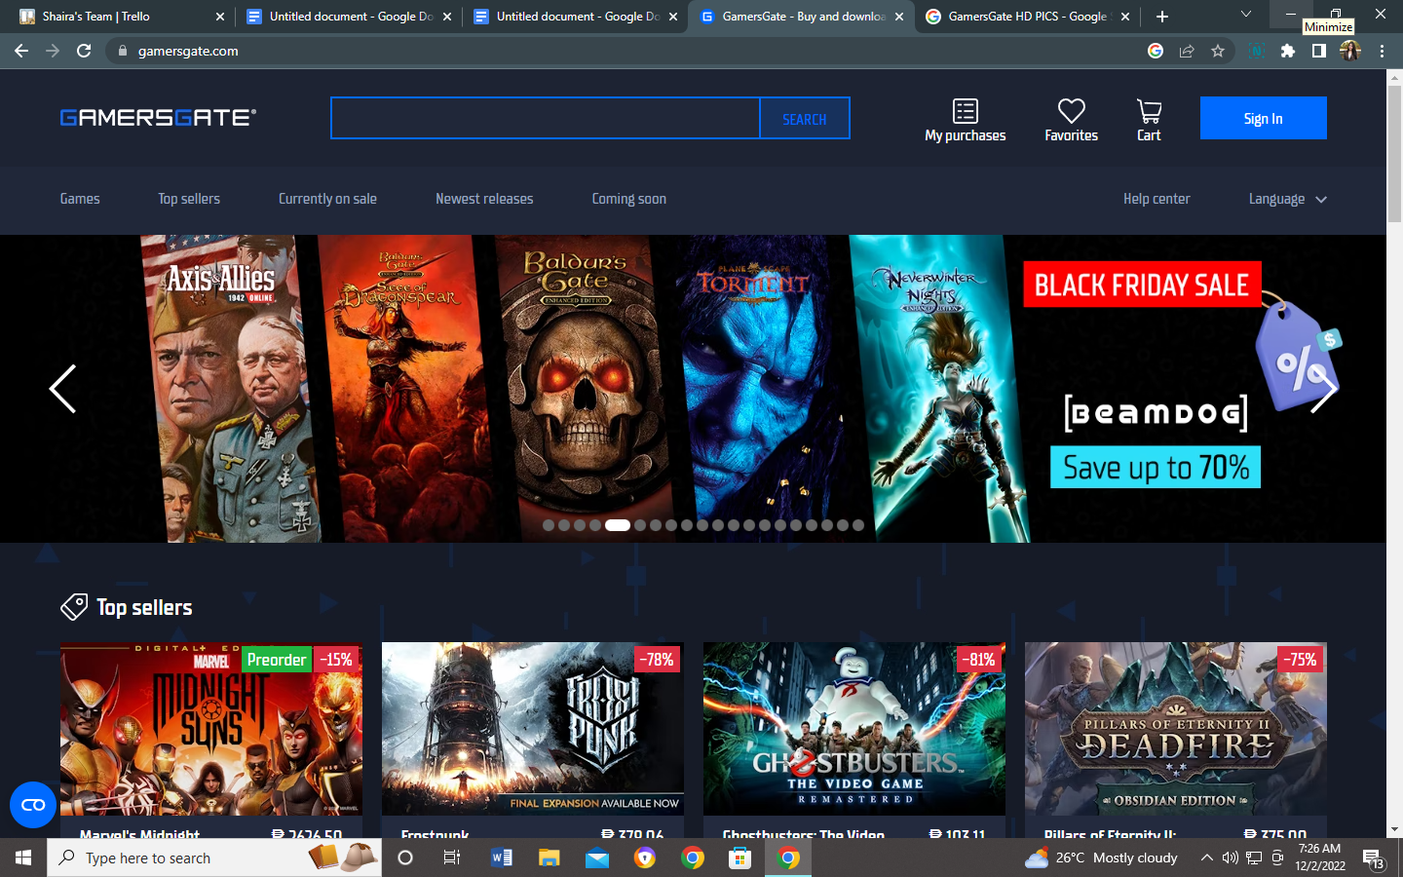Open Baldur's Gate skull banner art

(x=585, y=389)
